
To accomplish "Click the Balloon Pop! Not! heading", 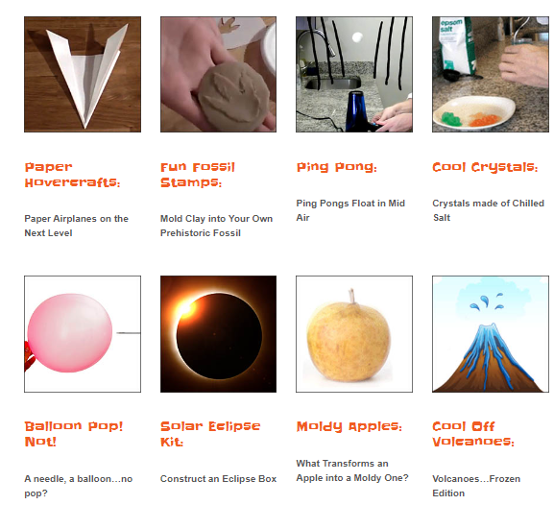I will click(74, 434).
